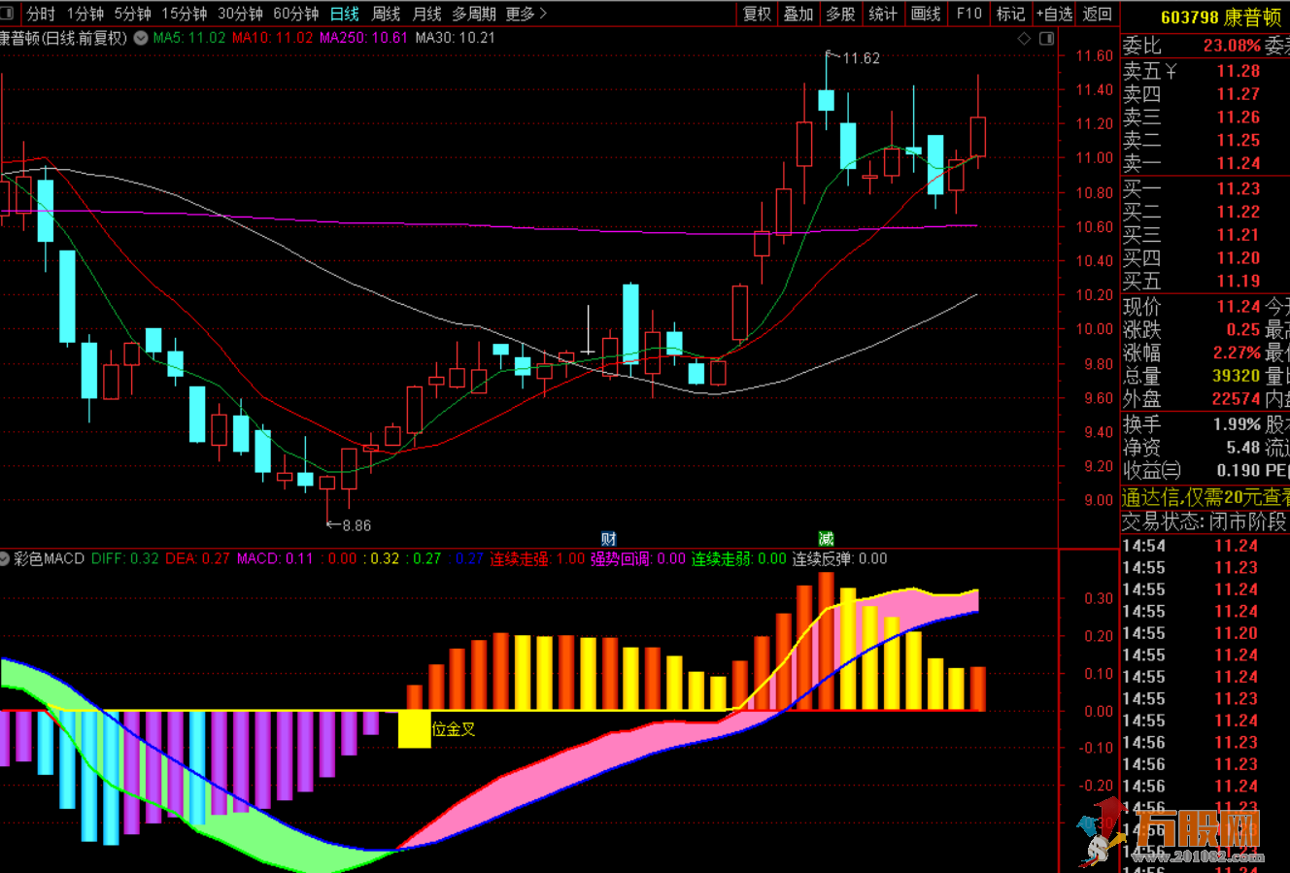Open the F10 company info button

[968, 14]
